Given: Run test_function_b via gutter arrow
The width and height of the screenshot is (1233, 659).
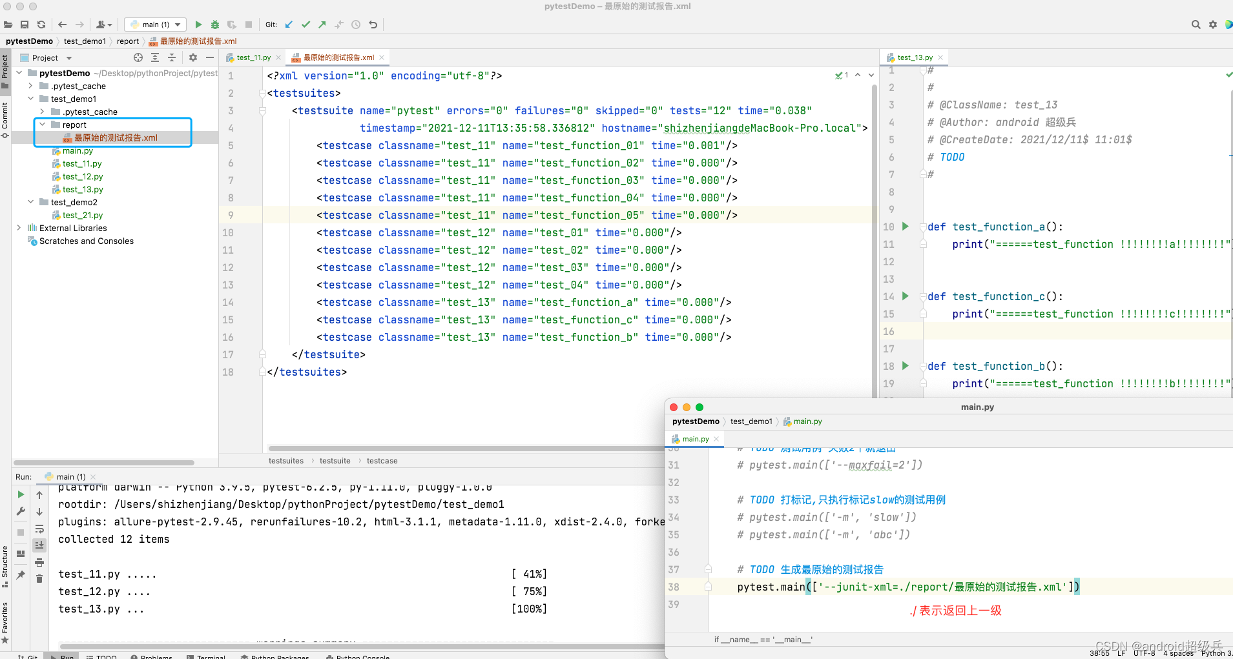Looking at the screenshot, I should coord(905,366).
